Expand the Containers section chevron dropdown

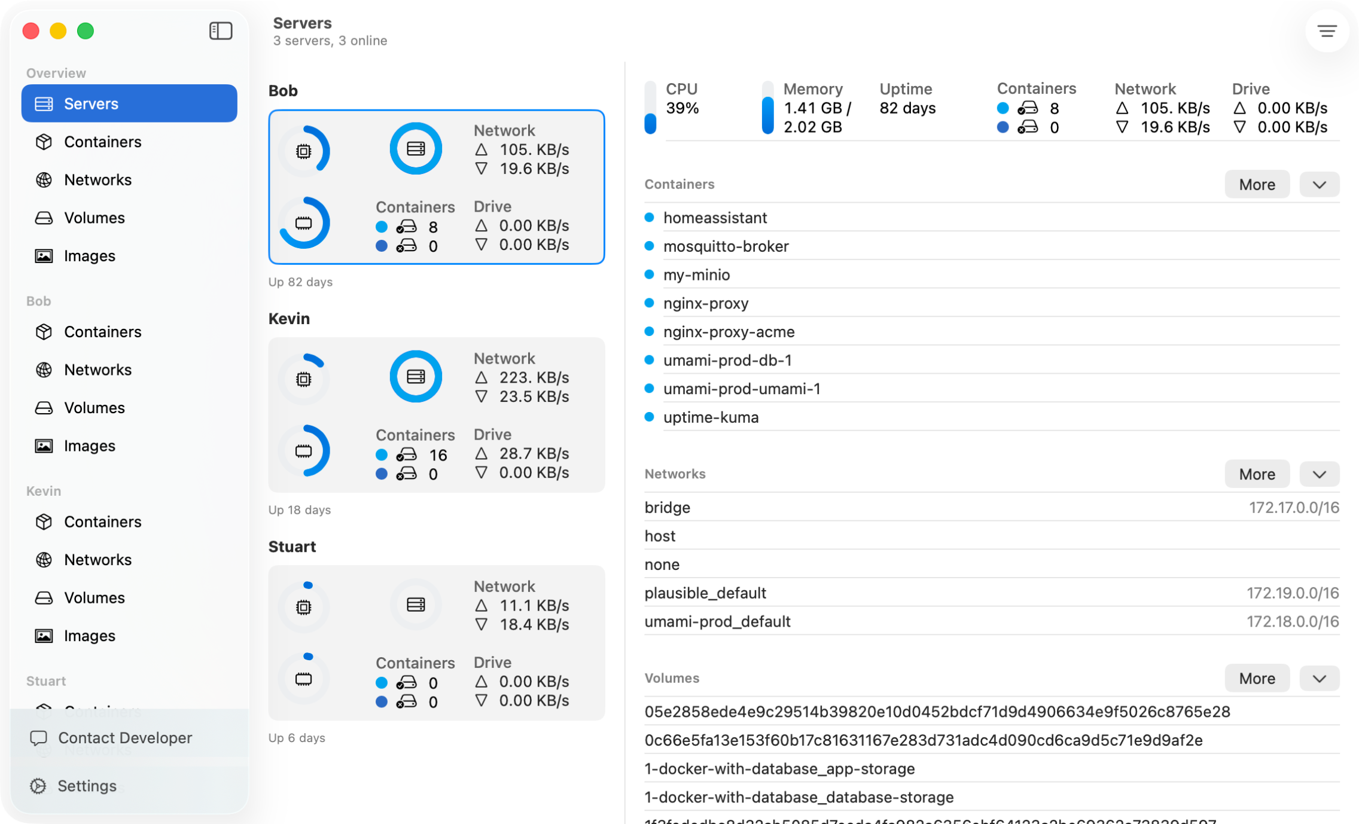(1319, 185)
